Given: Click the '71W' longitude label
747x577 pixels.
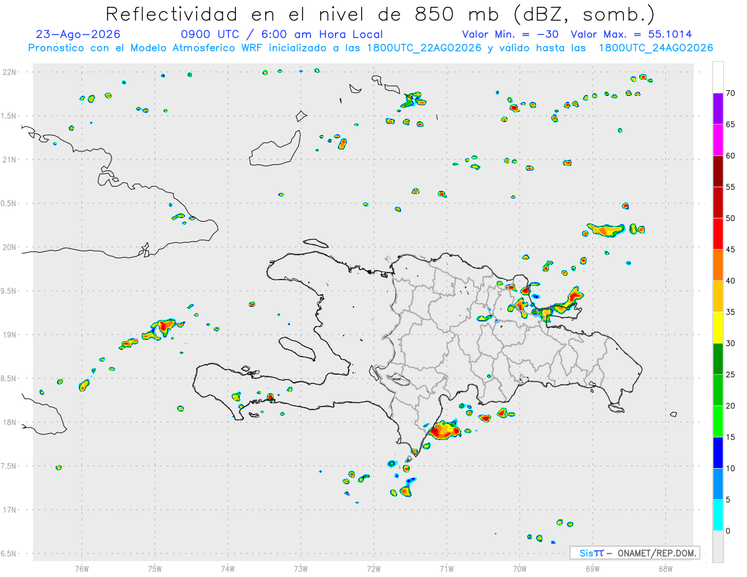Looking at the screenshot, I should point(446,569).
